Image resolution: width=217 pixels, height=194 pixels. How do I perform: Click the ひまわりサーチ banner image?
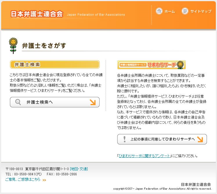coord(151,65)
